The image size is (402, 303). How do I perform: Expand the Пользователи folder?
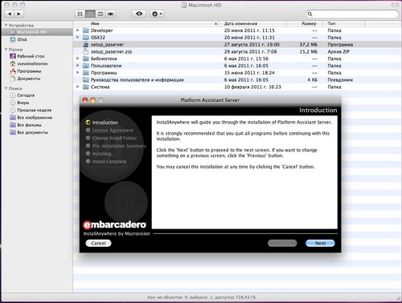tap(78, 66)
